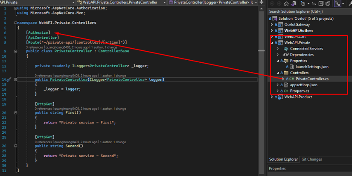Click the Collapse All icon in Solution Explorer
This screenshot has width=352, height=176.
tap(321, 4)
